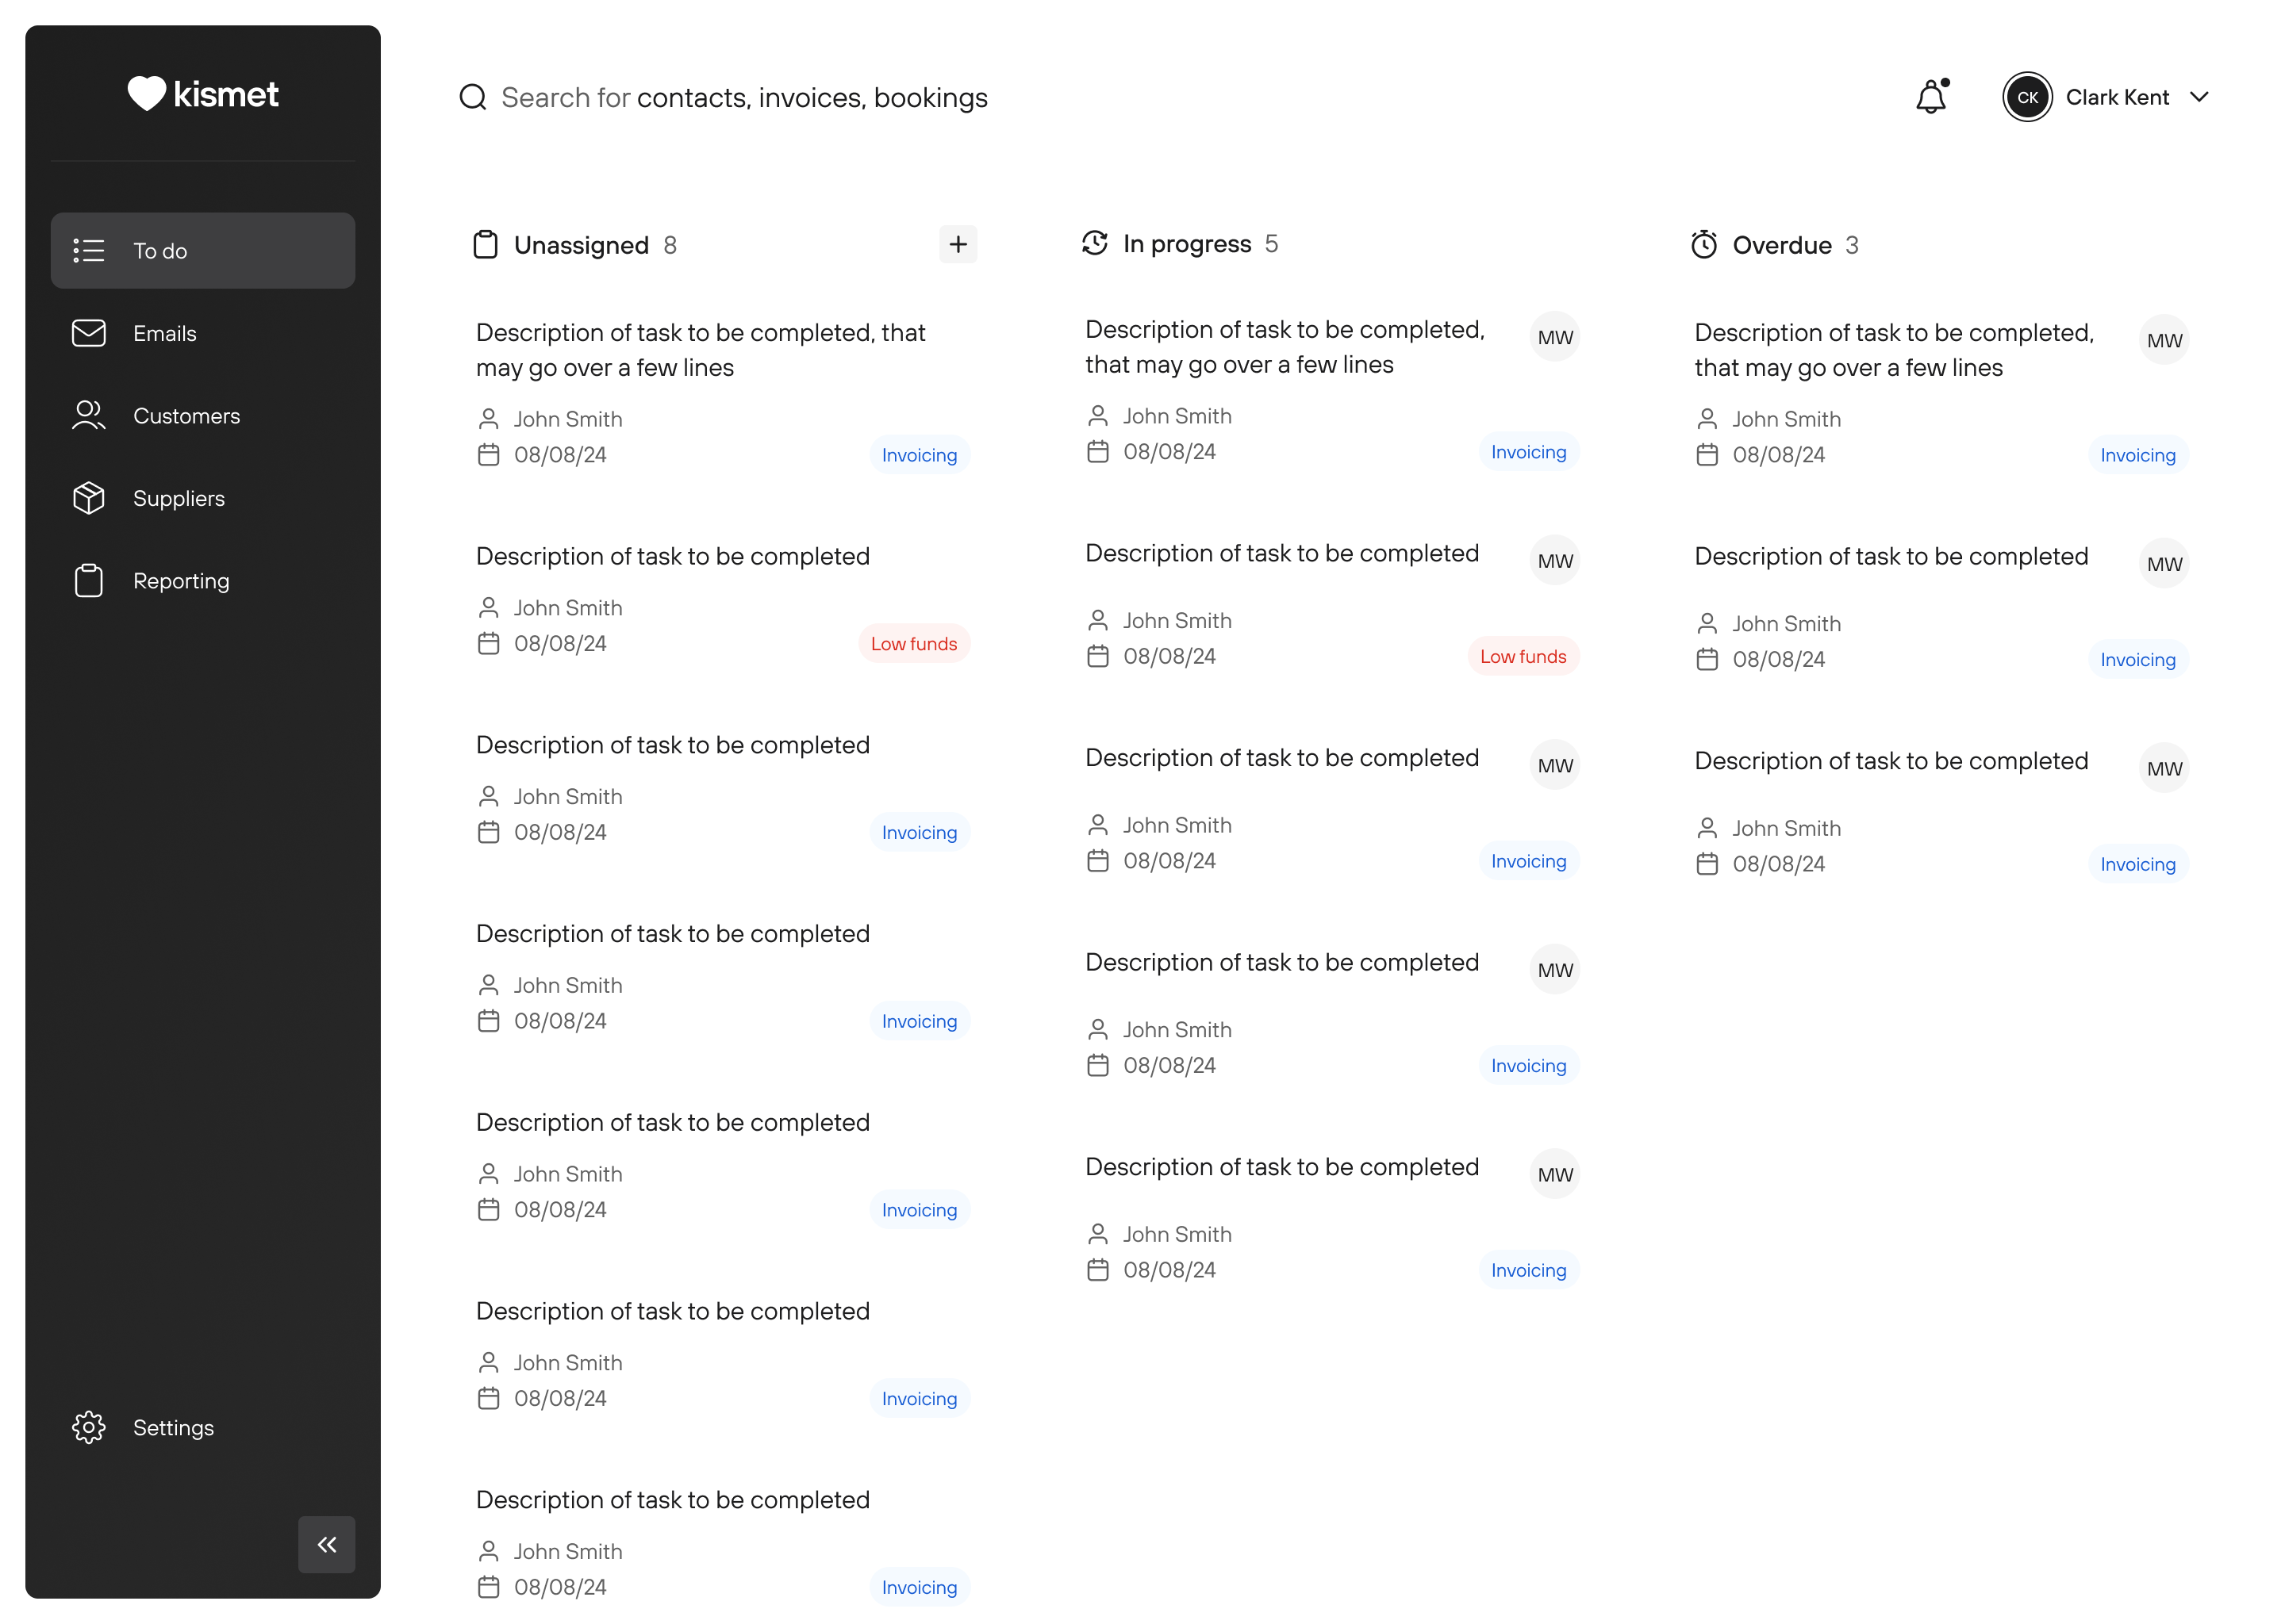
Task: Click the Low funds tag in Unassigned
Action: (913, 644)
